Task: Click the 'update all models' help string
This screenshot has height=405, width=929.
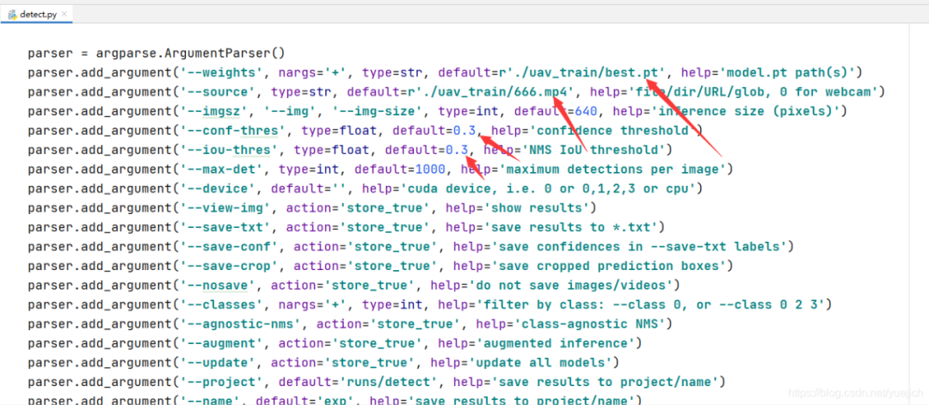Action: 540,362
